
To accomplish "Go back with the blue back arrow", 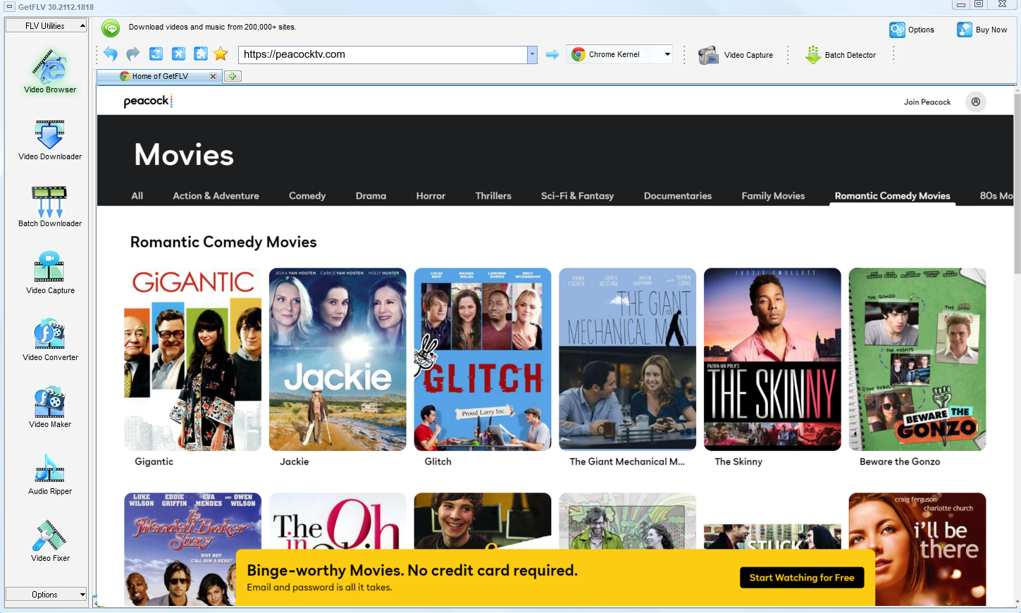I will coord(111,54).
